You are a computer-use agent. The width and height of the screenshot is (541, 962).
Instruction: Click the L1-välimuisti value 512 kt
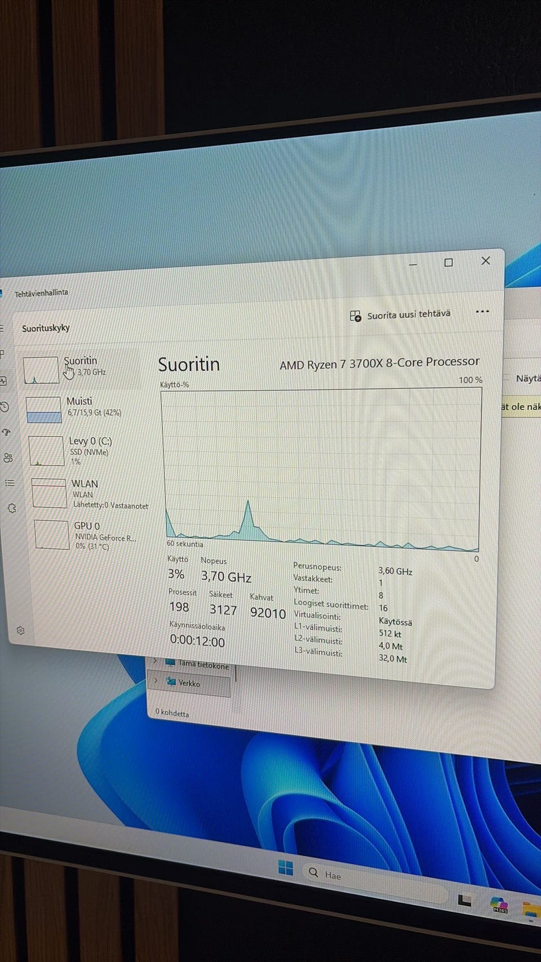(x=390, y=633)
